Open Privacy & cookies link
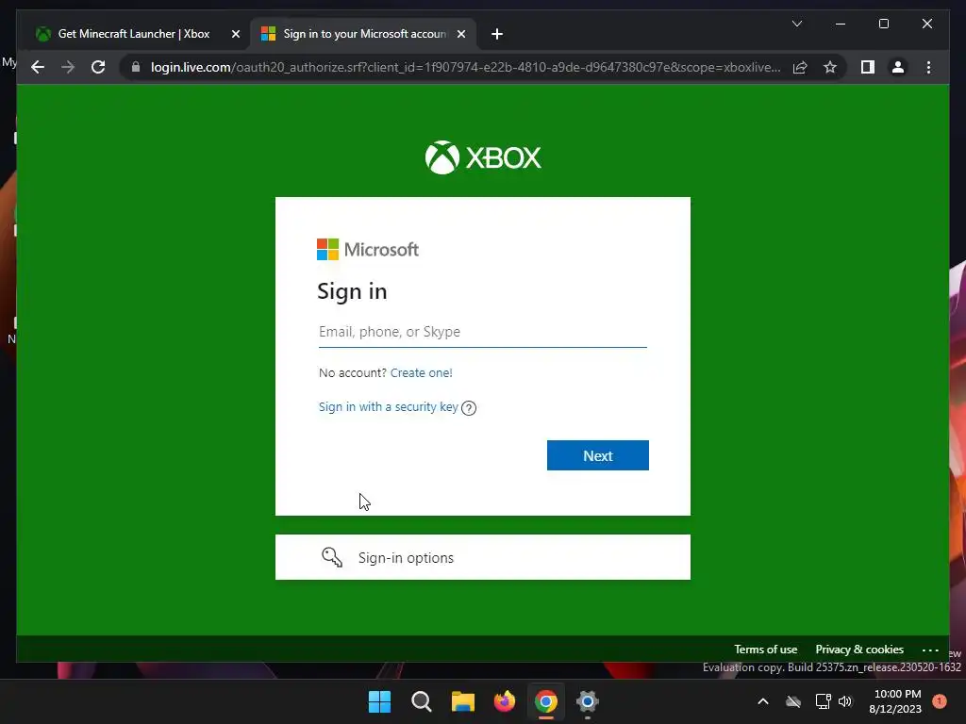Image resolution: width=966 pixels, height=724 pixels. 859,650
